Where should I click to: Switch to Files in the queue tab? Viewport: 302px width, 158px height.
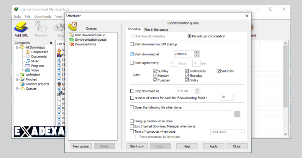point(156,30)
